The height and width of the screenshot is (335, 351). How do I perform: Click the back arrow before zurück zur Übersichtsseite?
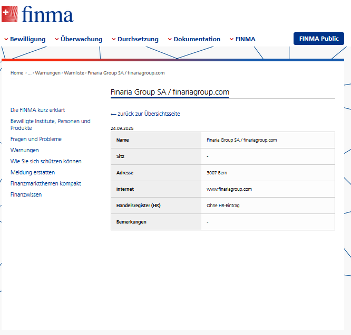(113, 114)
